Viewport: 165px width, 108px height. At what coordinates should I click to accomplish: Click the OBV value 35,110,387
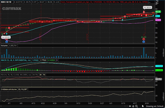point(22,89)
